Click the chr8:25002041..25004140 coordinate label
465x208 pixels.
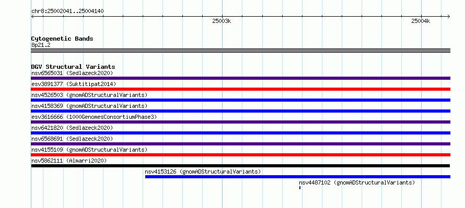(67, 11)
